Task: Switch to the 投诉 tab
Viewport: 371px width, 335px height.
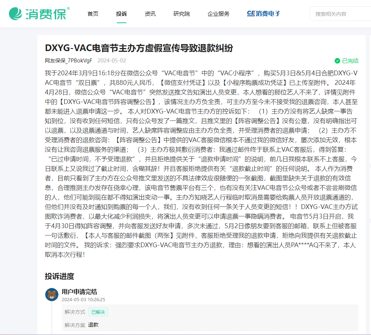Action: [121, 14]
